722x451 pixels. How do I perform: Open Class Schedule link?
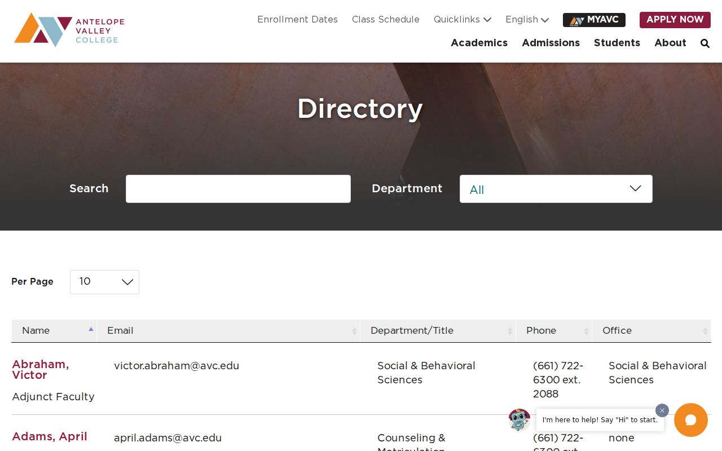pyautogui.click(x=386, y=20)
